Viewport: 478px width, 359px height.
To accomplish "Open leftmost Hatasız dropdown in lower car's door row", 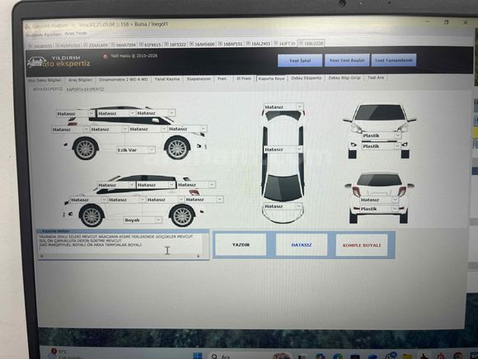I will (x=104, y=200).
